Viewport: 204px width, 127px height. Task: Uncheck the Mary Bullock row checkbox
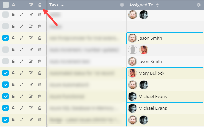tap(6, 73)
